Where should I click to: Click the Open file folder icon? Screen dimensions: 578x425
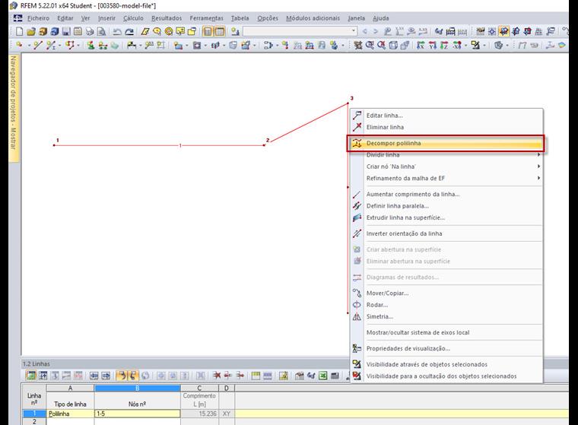pos(31,32)
